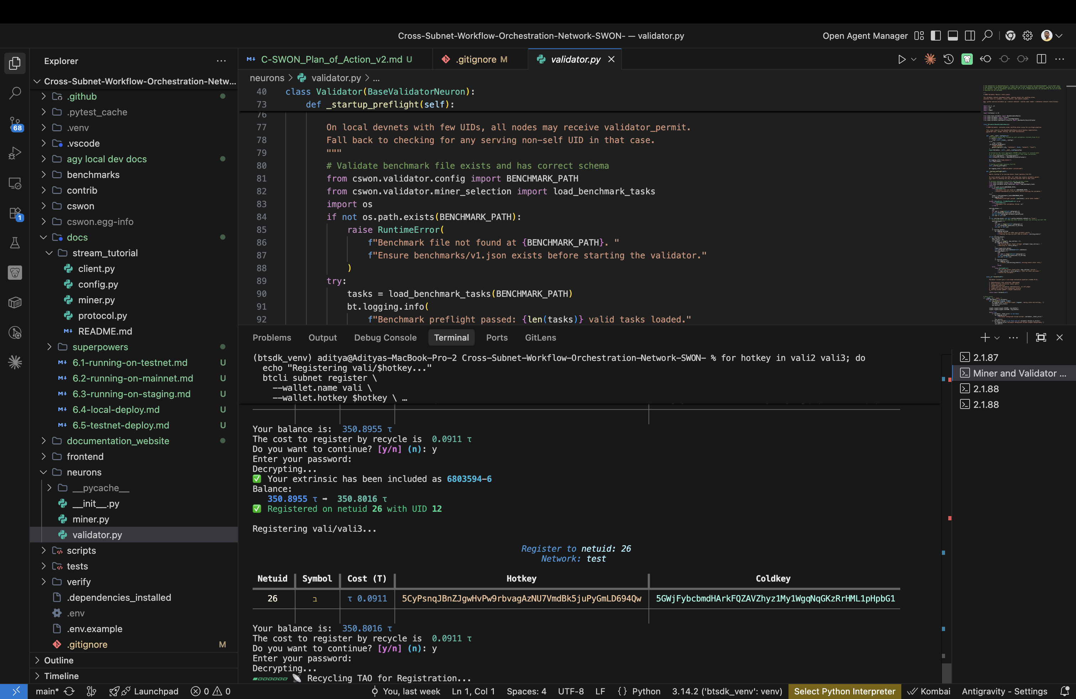
Task: Open the Search view in activity bar
Action: point(15,94)
